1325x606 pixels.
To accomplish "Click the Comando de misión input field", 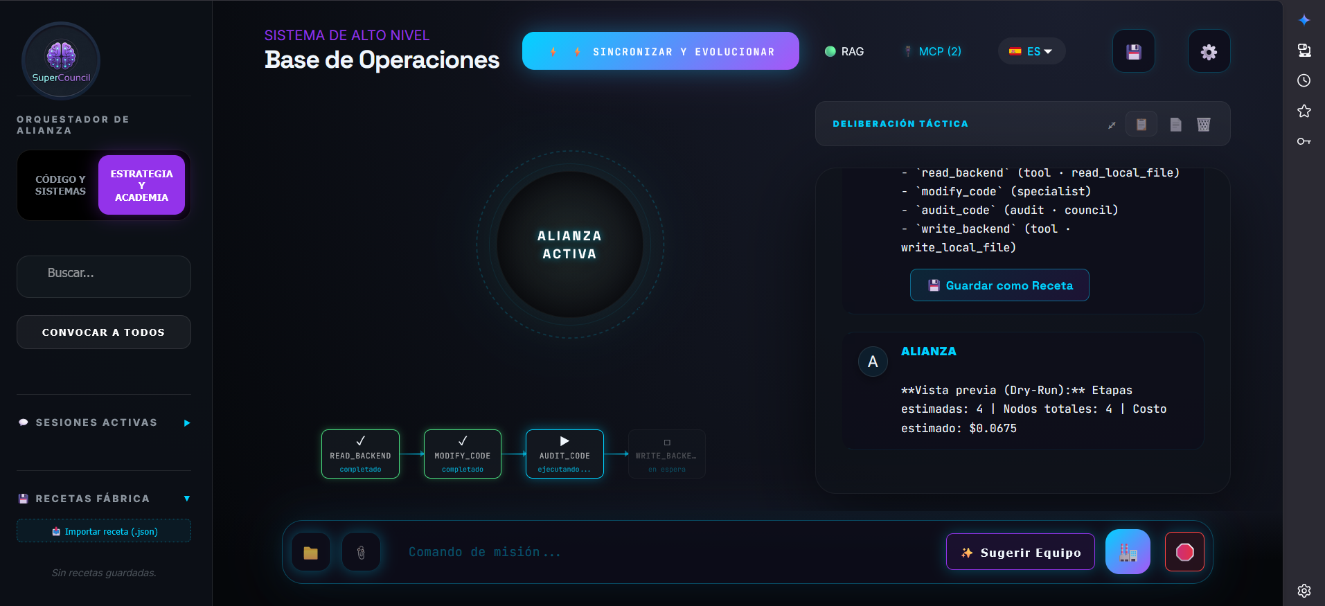I will [668, 552].
